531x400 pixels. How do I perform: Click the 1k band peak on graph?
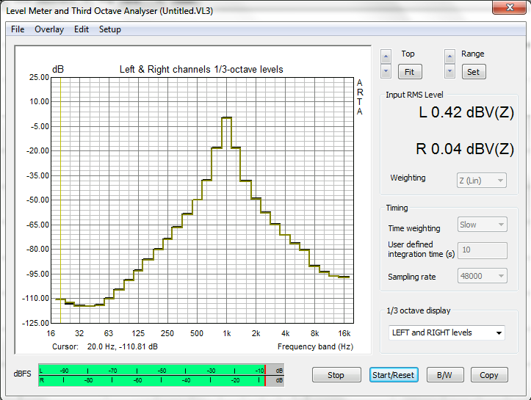pos(226,117)
